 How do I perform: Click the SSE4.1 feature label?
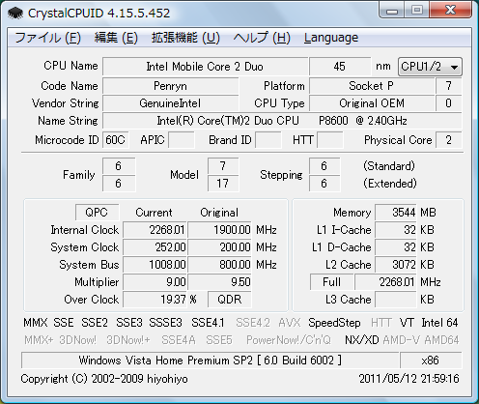[x=208, y=323]
